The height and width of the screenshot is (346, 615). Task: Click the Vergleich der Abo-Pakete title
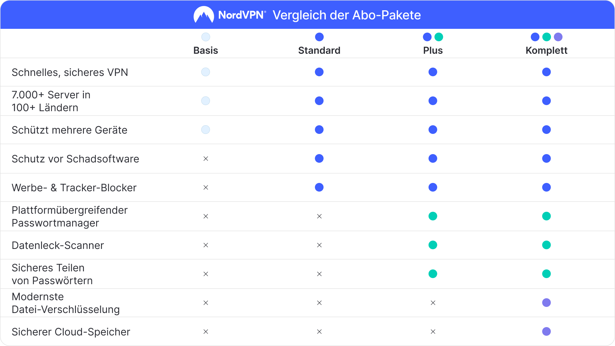pos(347,15)
